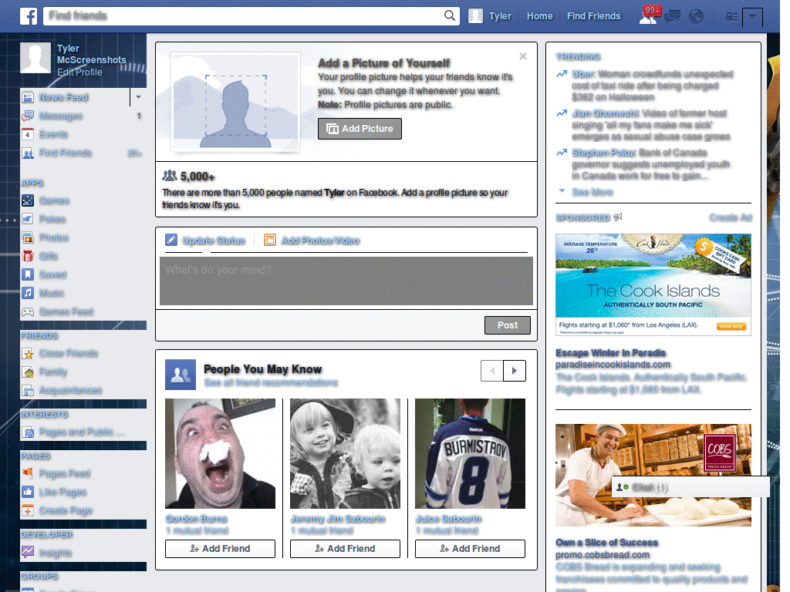Click the Facebook logo icon

coord(29,16)
